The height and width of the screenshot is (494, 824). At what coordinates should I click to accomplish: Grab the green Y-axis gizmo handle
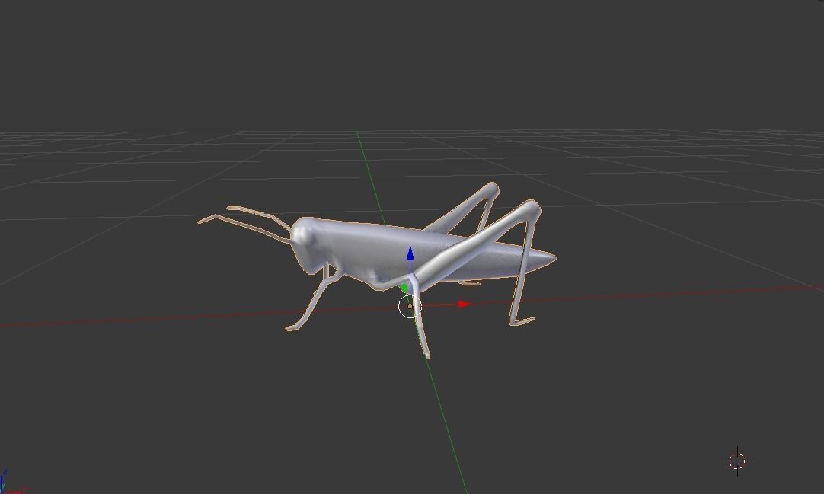(x=404, y=288)
